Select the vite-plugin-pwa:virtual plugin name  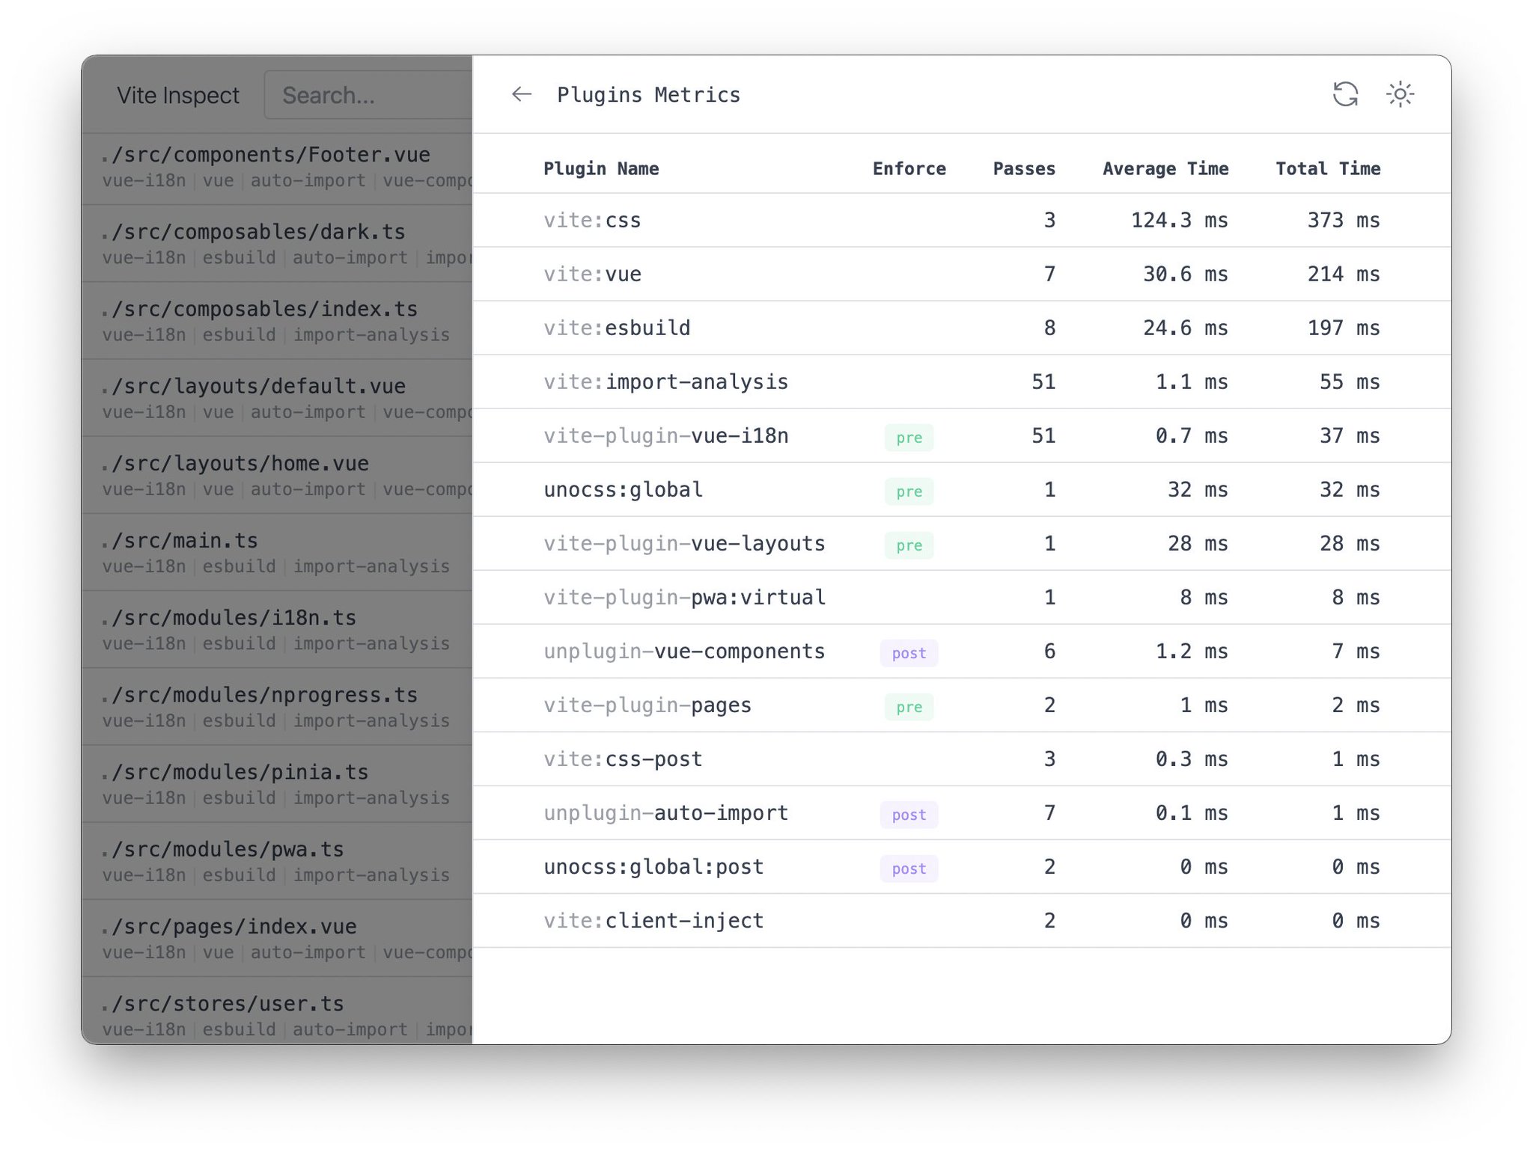(684, 597)
